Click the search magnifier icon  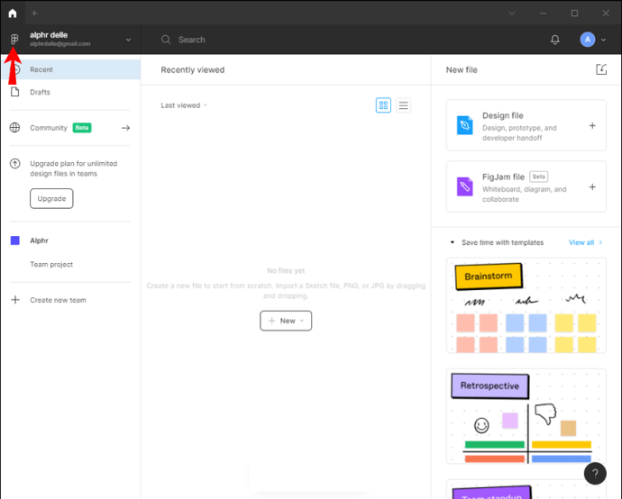point(166,40)
